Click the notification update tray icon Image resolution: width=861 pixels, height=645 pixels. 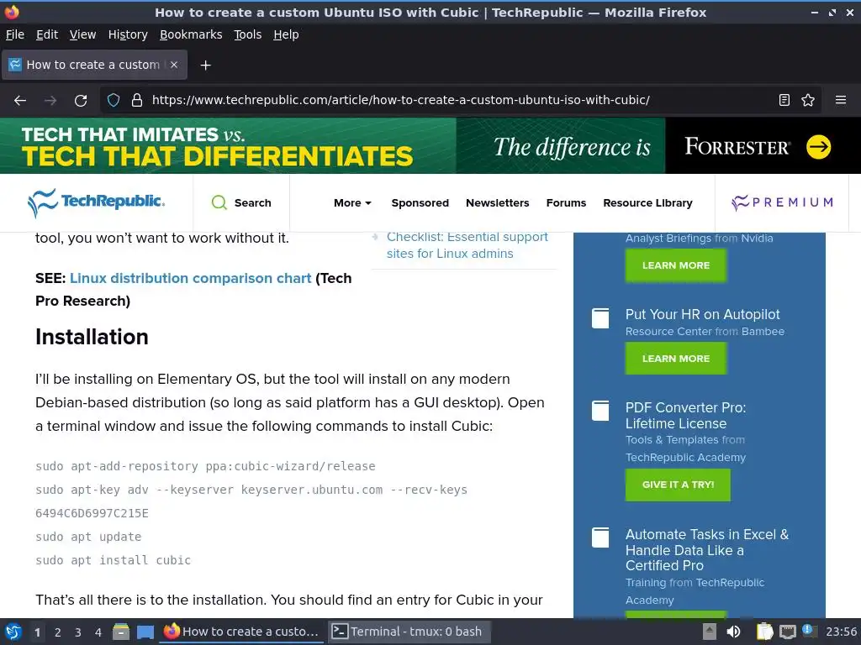pyautogui.click(x=808, y=631)
